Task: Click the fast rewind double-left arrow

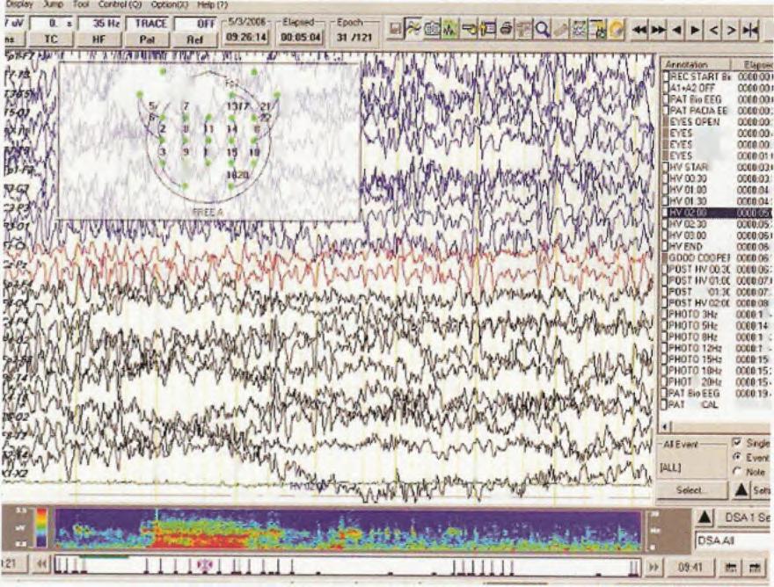Action: click(639, 30)
